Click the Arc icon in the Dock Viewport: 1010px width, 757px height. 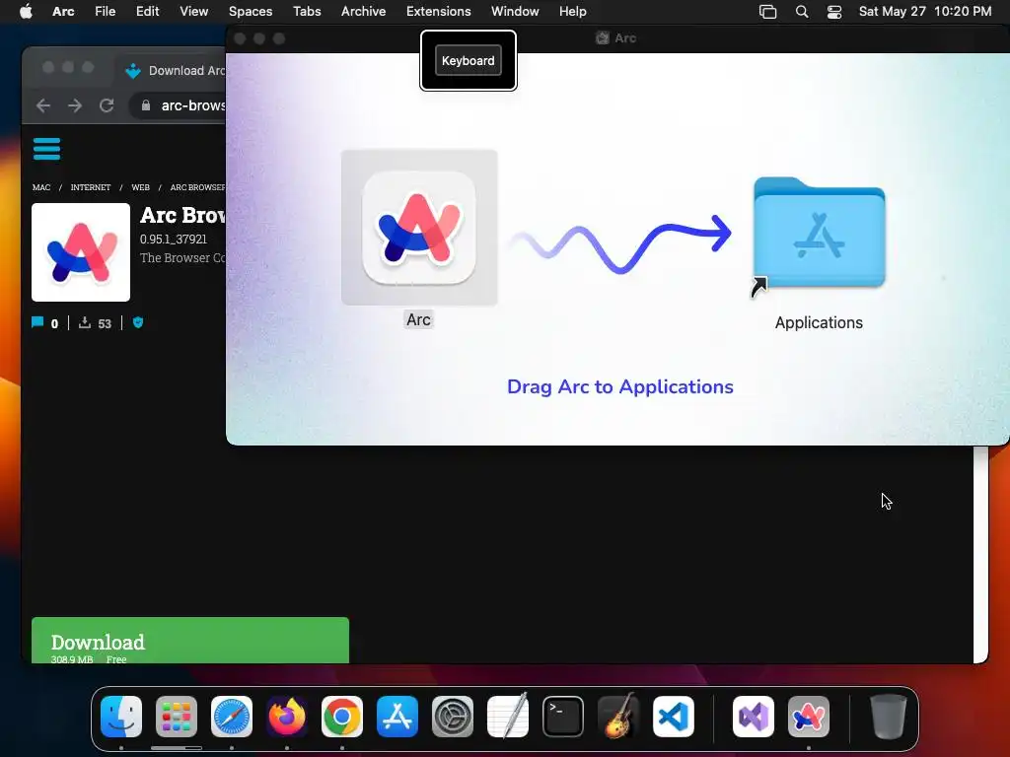point(809,717)
